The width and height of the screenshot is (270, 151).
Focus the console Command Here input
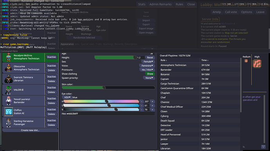[135, 51]
